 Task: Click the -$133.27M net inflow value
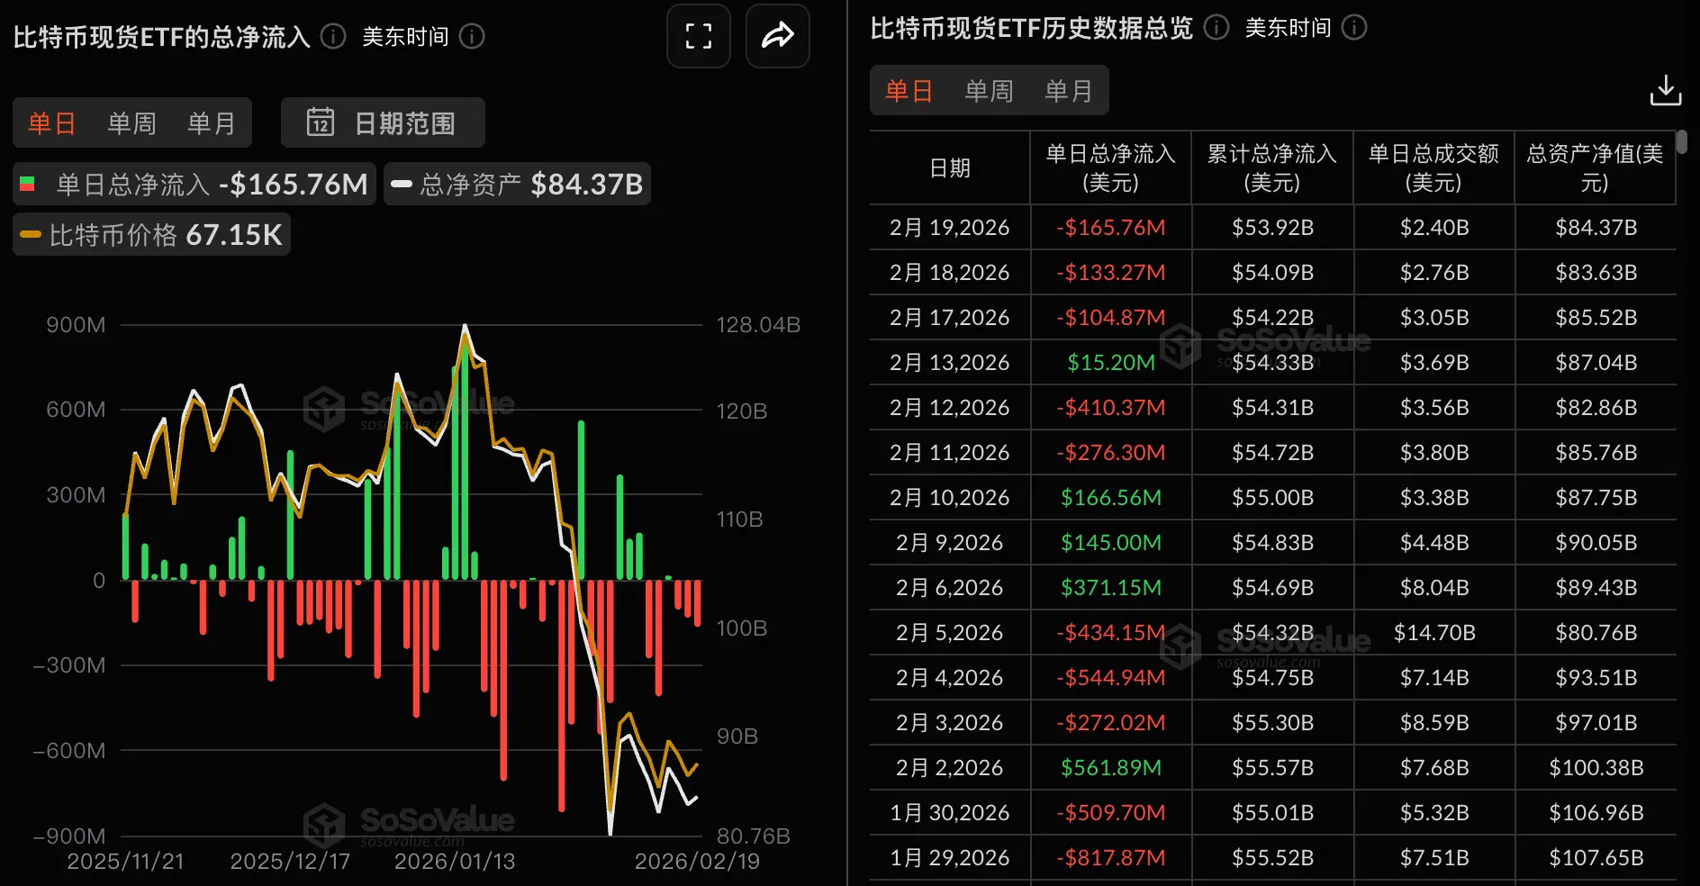(1111, 272)
